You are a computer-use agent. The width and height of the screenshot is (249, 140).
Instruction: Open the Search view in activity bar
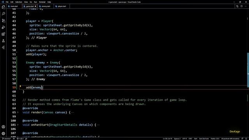[x=4, y=14]
